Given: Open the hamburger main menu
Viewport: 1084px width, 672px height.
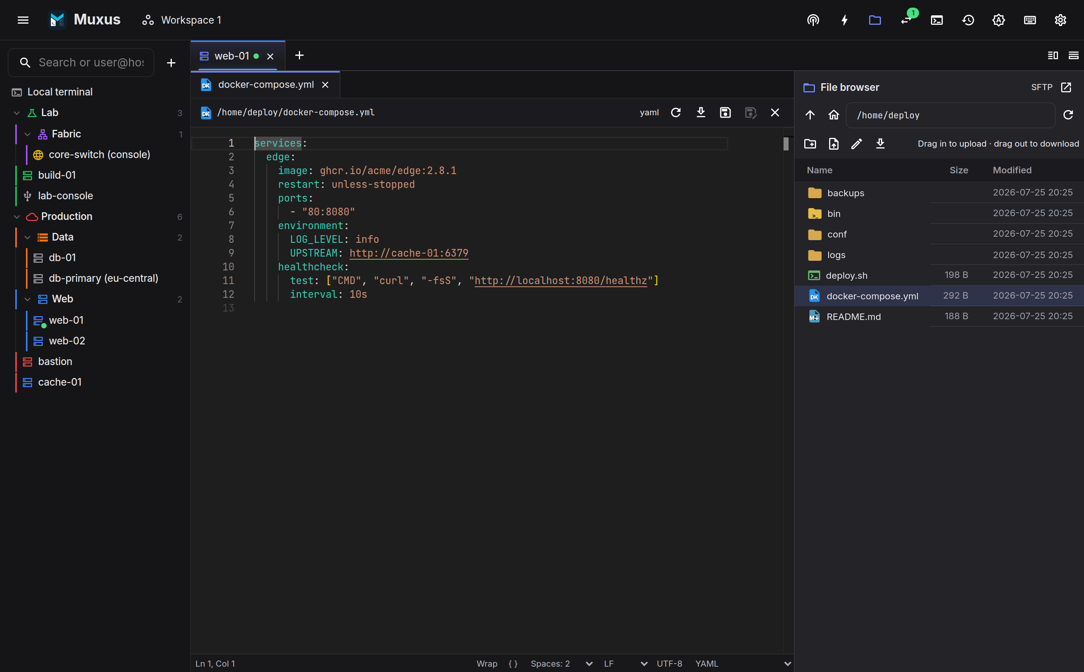Looking at the screenshot, I should pos(23,20).
